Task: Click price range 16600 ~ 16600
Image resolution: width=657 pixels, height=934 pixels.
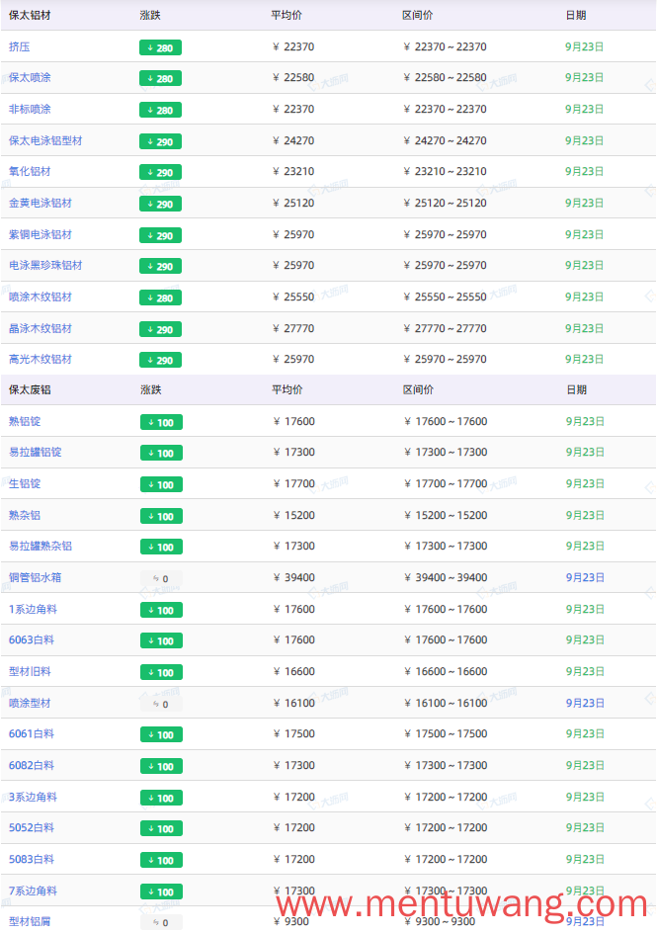Action: (446, 671)
